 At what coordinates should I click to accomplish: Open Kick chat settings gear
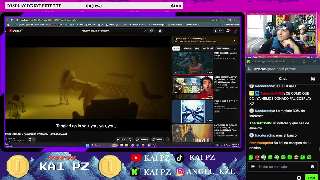tap(299, 178)
